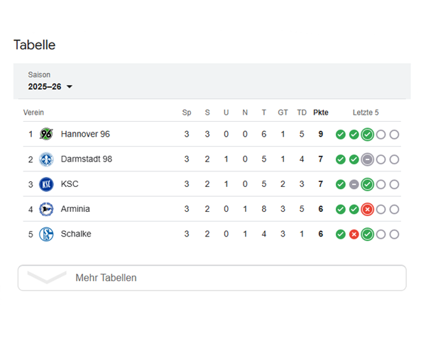This screenshot has width=426, height=340.
Task: Select the Darmstadt 98 team name
Action: 87,159
